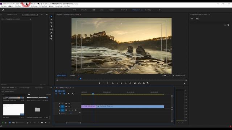Select the Type tool
The width and height of the screenshot is (232, 130).
(x=51, y=39)
